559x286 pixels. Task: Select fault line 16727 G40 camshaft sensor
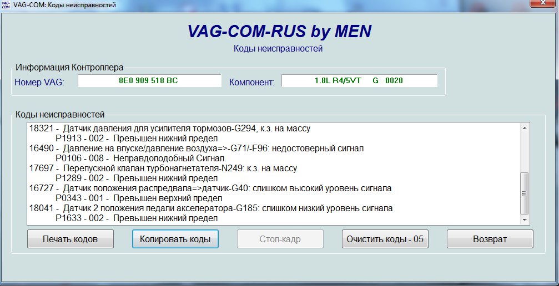pos(210,188)
